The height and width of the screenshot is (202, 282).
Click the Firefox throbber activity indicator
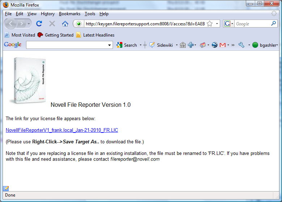(274, 13)
